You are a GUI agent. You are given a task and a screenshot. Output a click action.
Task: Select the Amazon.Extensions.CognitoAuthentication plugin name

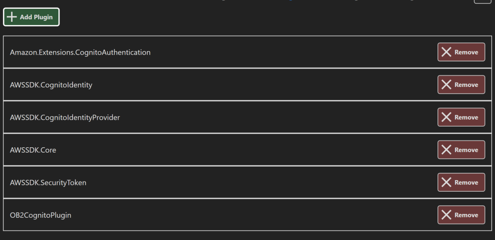tap(80, 52)
